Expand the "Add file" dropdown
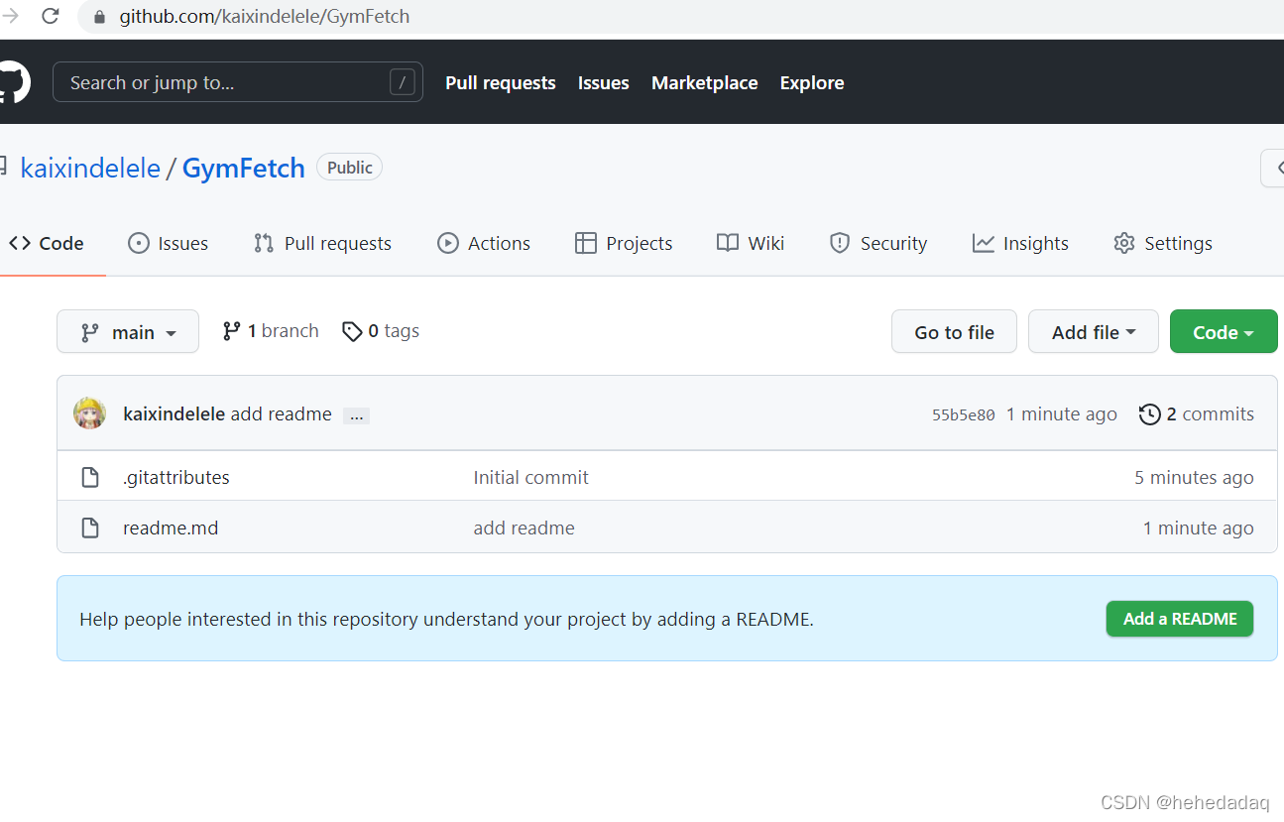Viewport: 1284px width, 822px height. click(x=1094, y=331)
